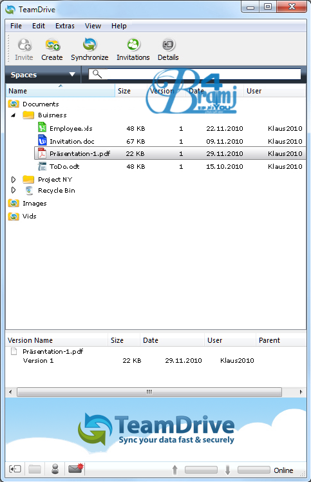
Task: Click inside the search input field
Action: [x=195, y=74]
